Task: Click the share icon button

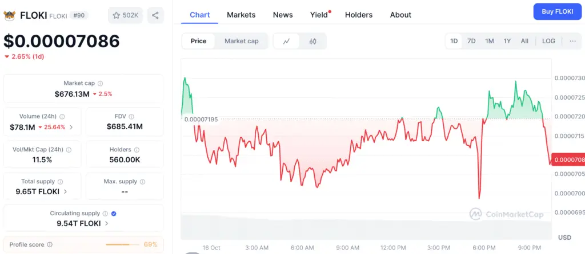Action: coord(155,15)
